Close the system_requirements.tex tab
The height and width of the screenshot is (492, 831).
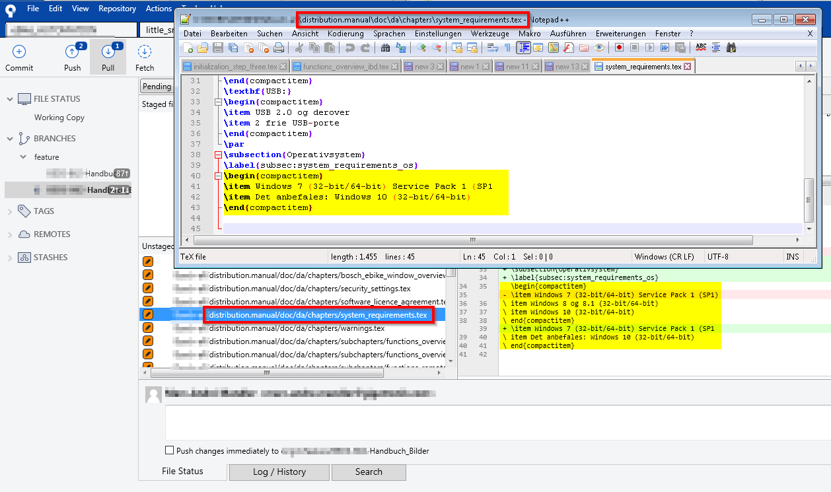click(x=687, y=67)
